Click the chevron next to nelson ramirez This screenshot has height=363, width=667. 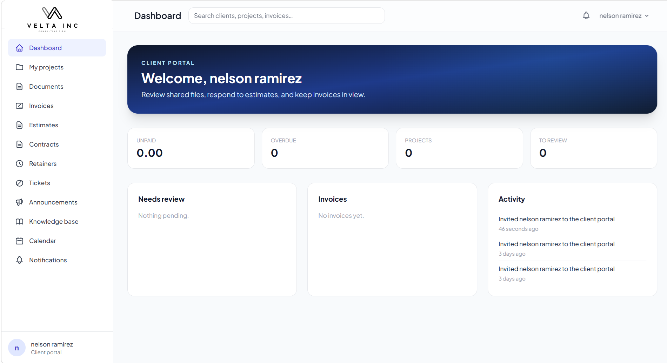coord(647,16)
